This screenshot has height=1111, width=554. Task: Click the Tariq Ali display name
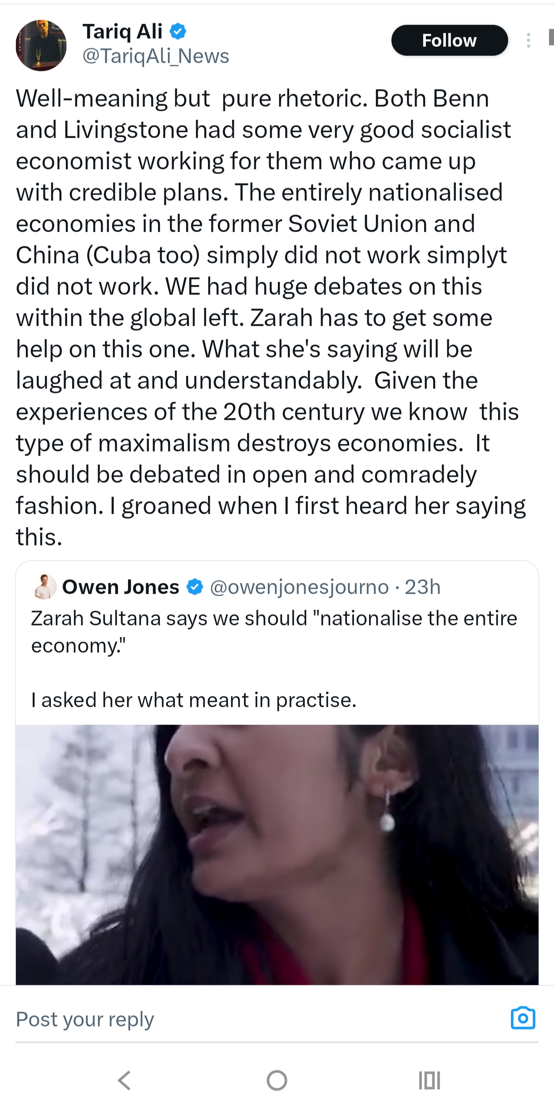click(122, 31)
